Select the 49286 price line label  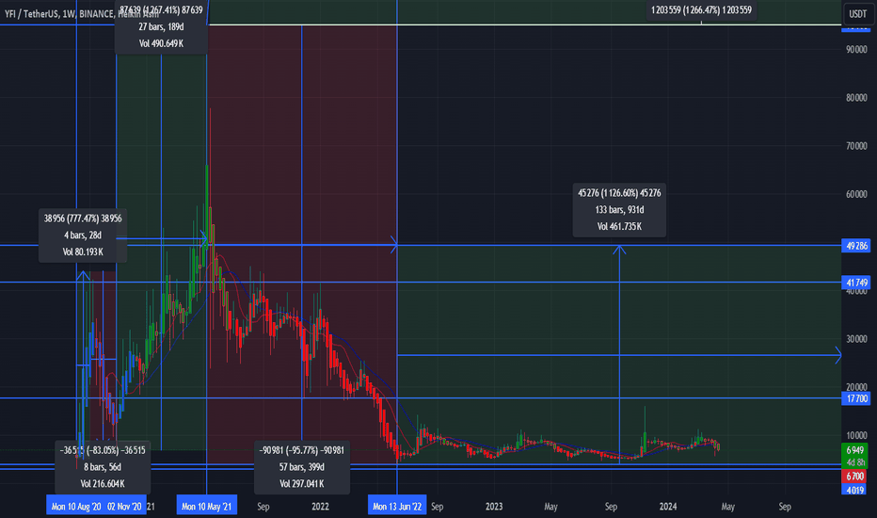pos(856,245)
